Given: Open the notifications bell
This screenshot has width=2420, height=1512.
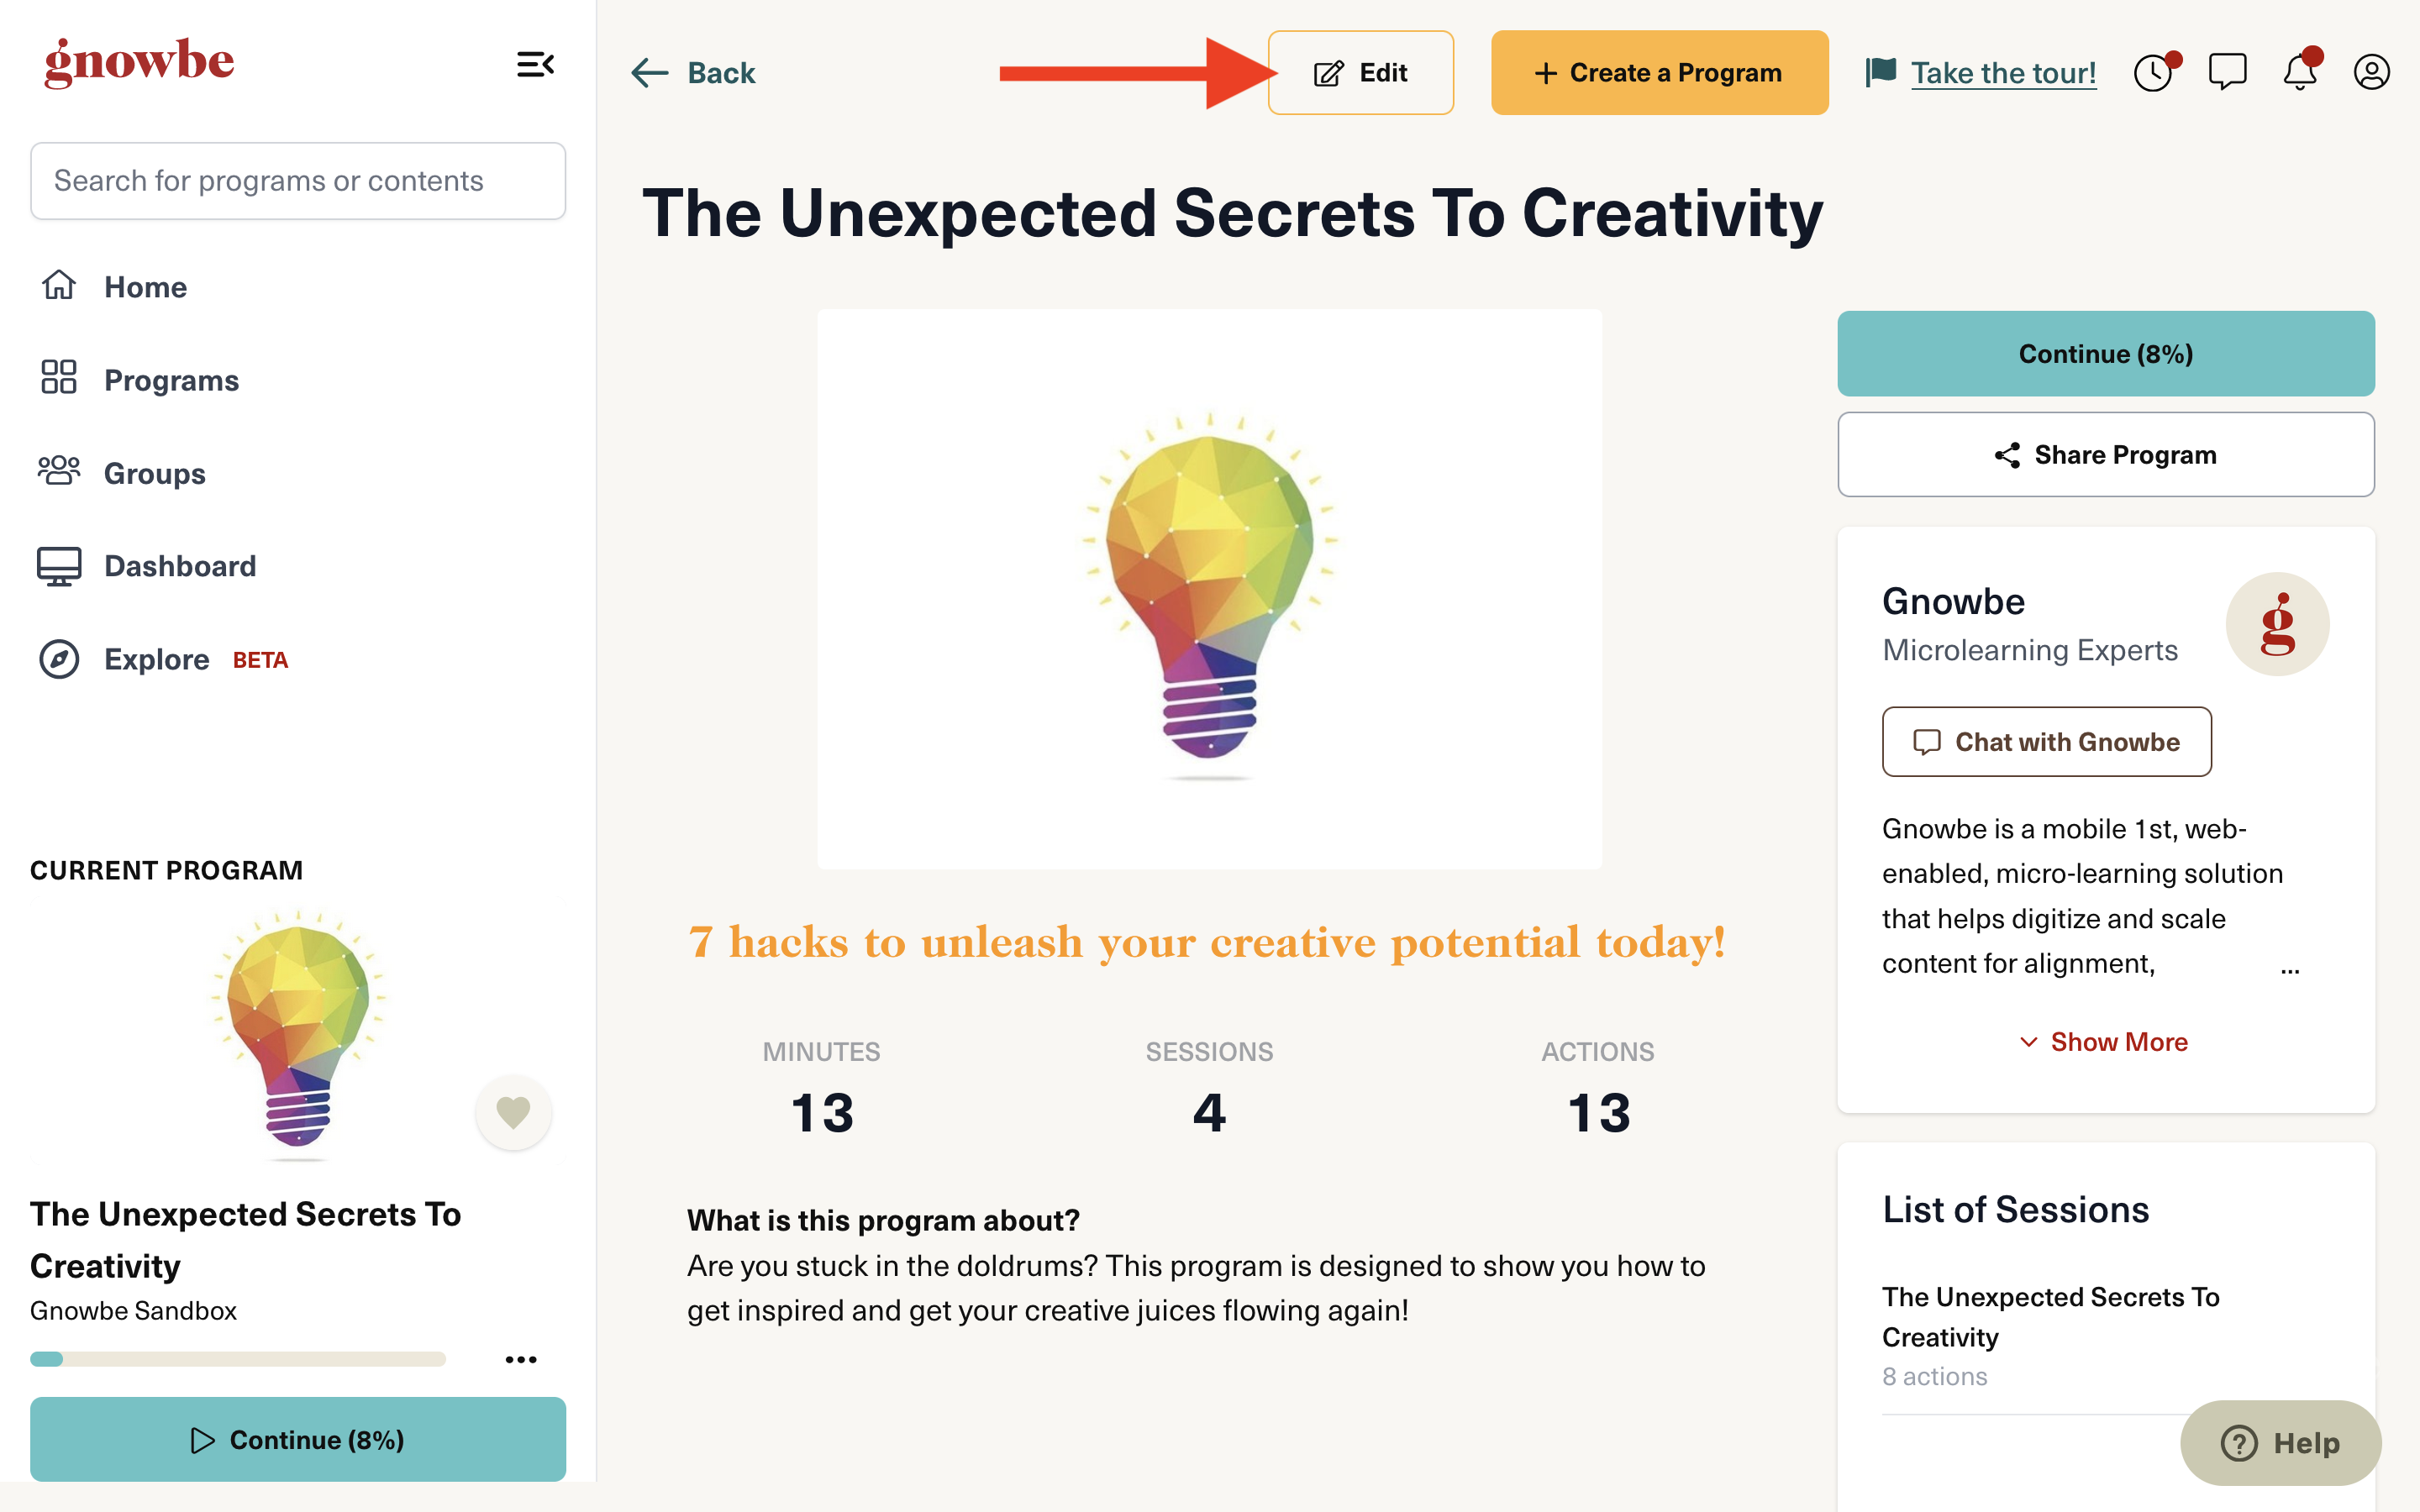Looking at the screenshot, I should tap(2300, 72).
